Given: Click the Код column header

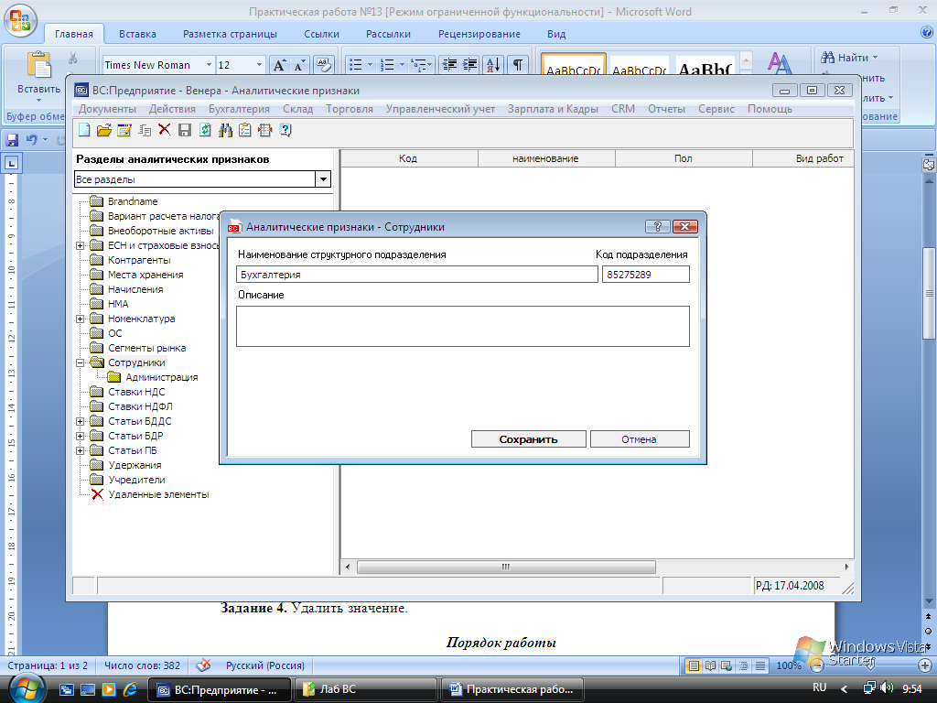Looking at the screenshot, I should tap(409, 158).
